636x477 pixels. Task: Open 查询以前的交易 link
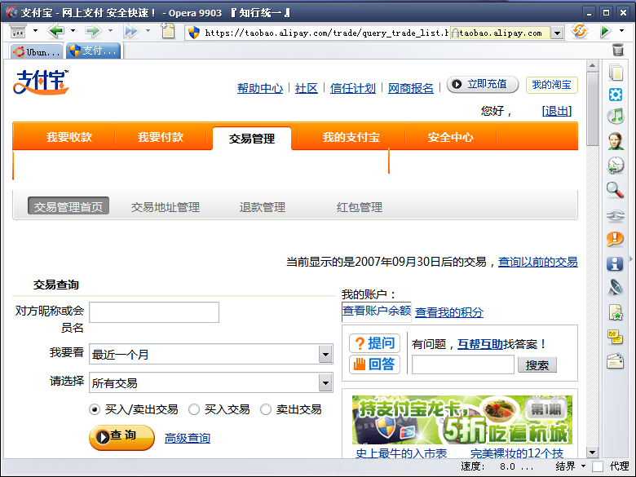(538, 262)
